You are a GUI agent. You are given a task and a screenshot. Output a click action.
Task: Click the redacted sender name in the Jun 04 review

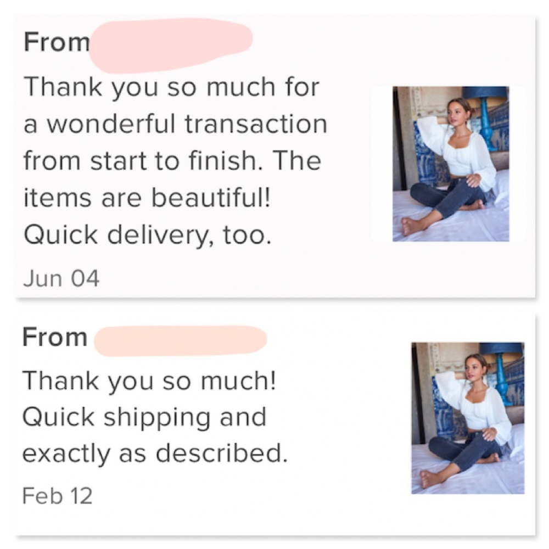171,45
